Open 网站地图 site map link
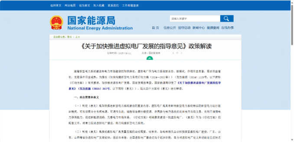 tap(70, 6)
